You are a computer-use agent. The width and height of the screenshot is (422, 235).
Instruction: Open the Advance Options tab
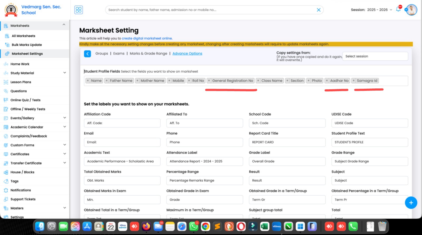point(187,53)
